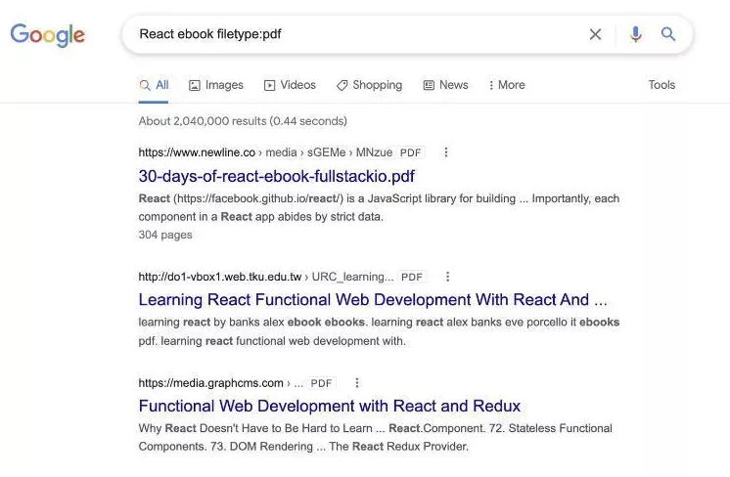
Task: Open three-dot menu for tku.edu.tw result
Action: (448, 277)
